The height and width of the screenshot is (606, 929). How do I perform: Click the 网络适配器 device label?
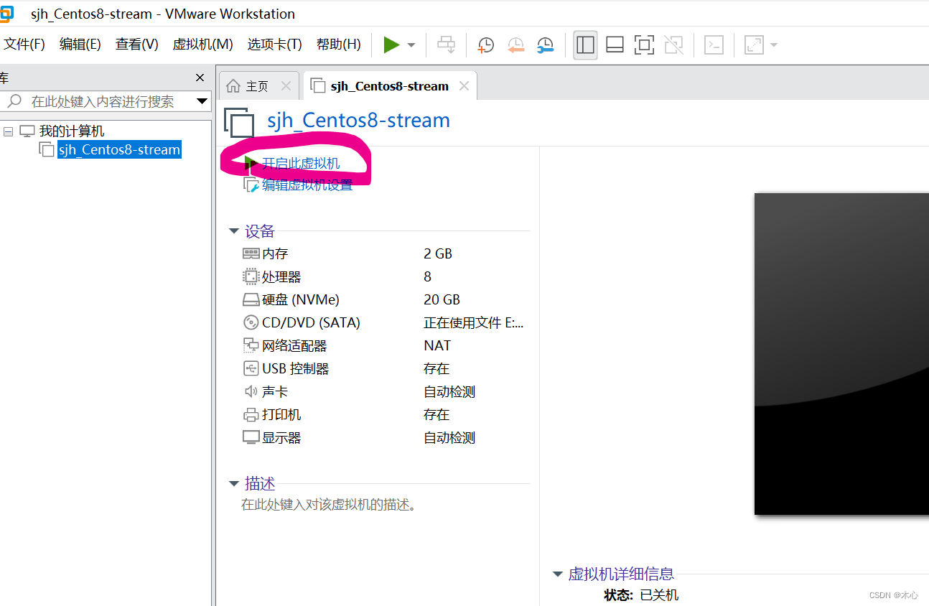[294, 345]
